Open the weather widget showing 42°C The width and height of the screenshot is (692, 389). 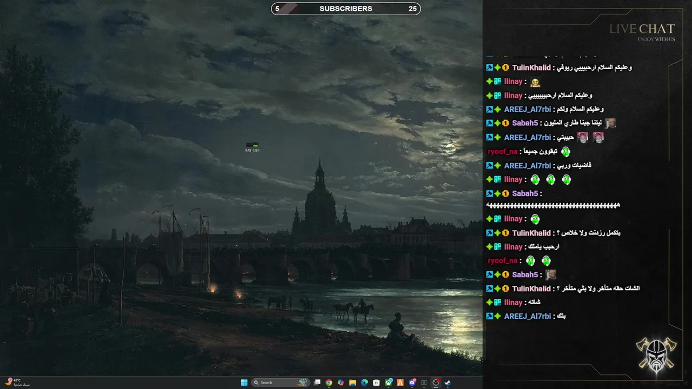(x=17, y=382)
